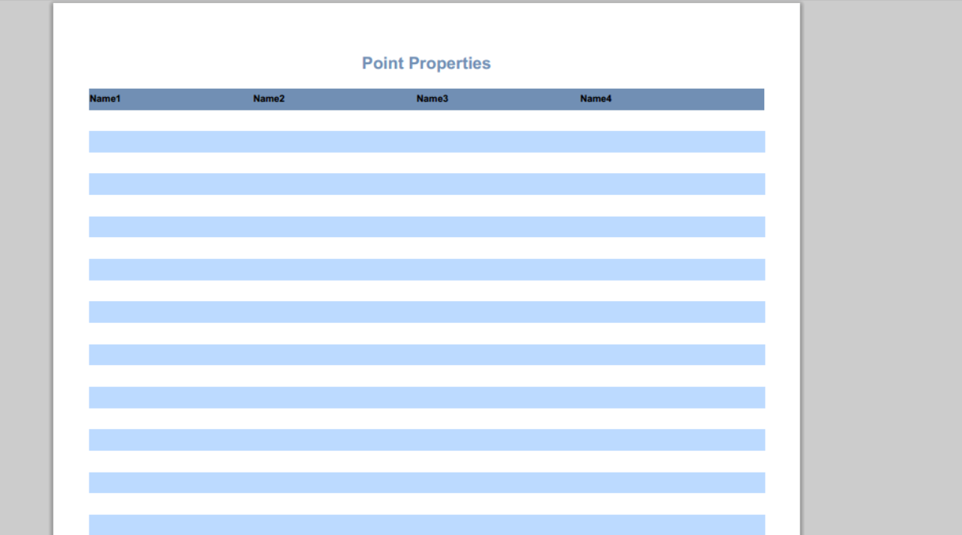Select the Name2 column header

(x=269, y=99)
